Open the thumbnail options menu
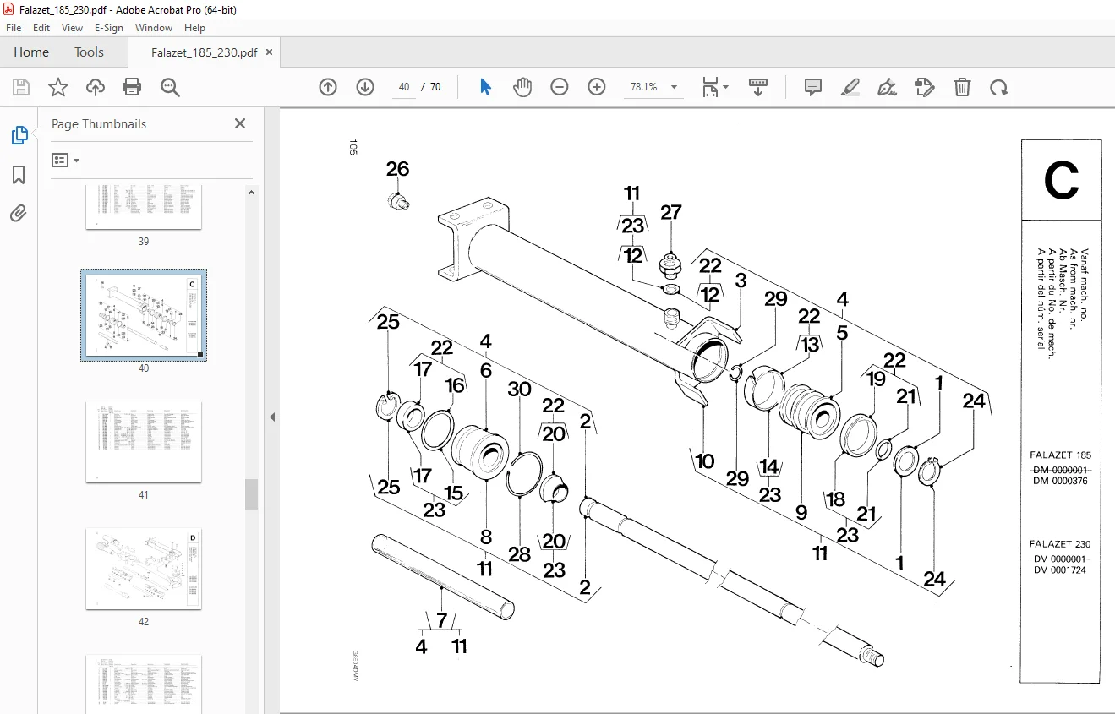The height and width of the screenshot is (714, 1115). click(x=66, y=160)
